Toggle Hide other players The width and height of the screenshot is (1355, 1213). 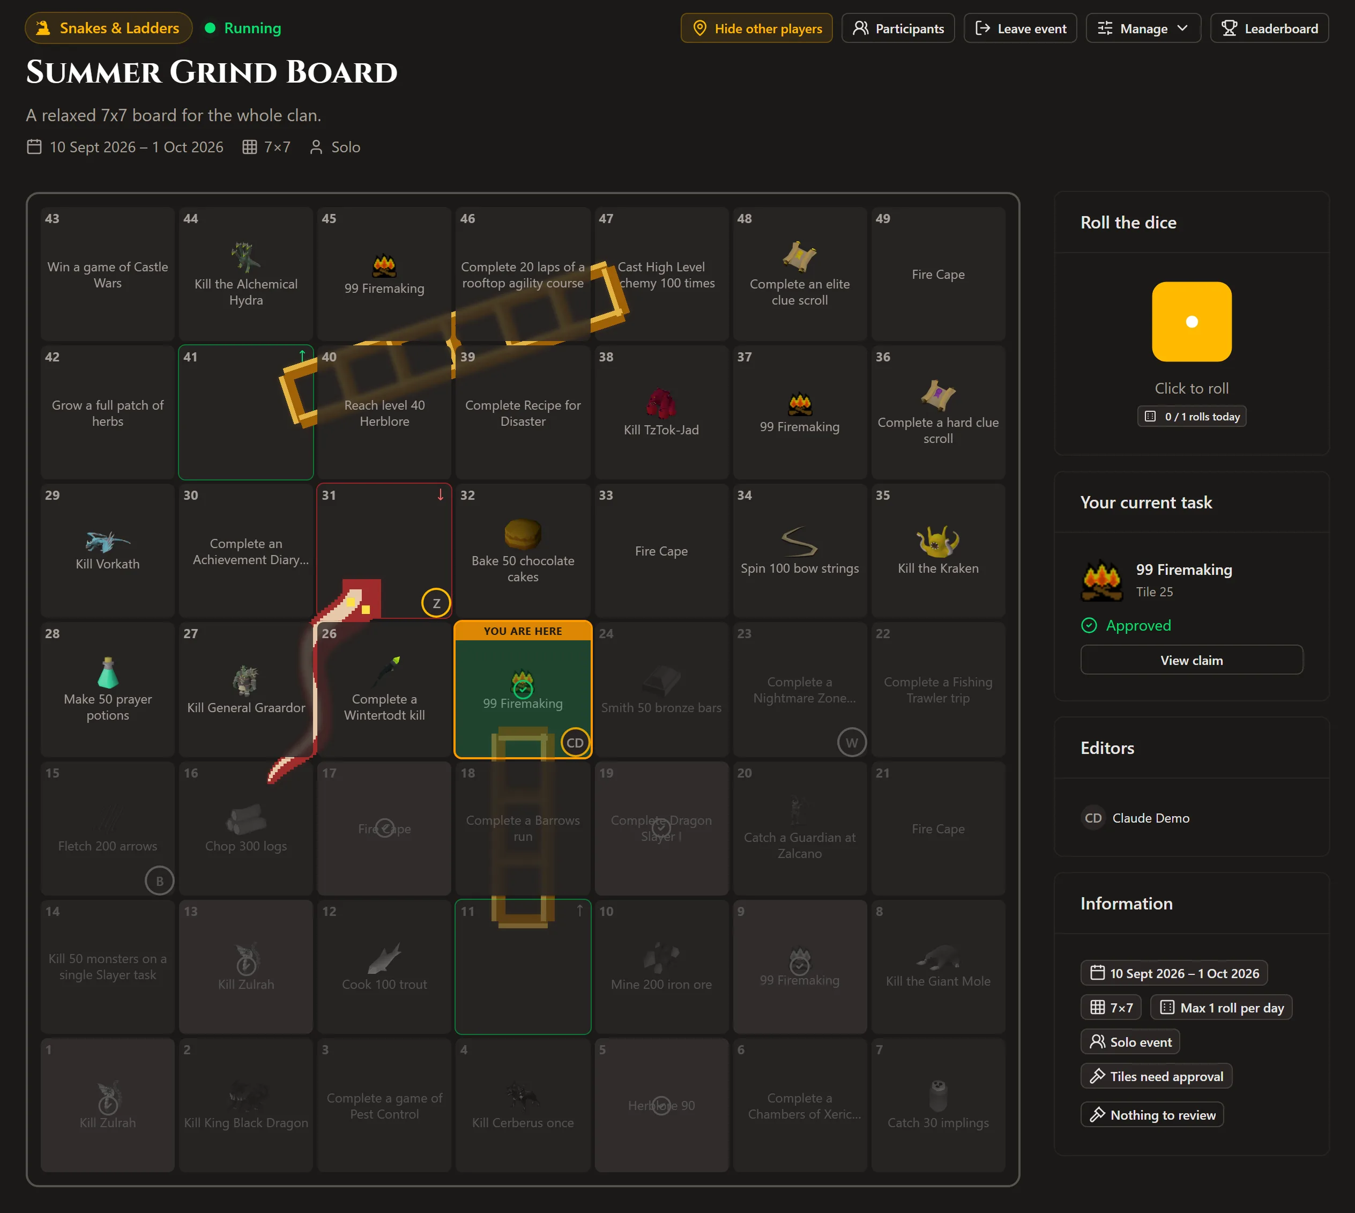click(x=756, y=28)
